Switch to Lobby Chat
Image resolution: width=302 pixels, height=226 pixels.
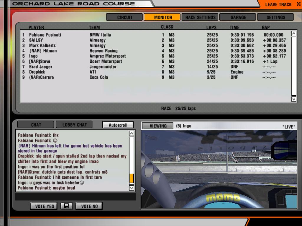(x=74, y=125)
